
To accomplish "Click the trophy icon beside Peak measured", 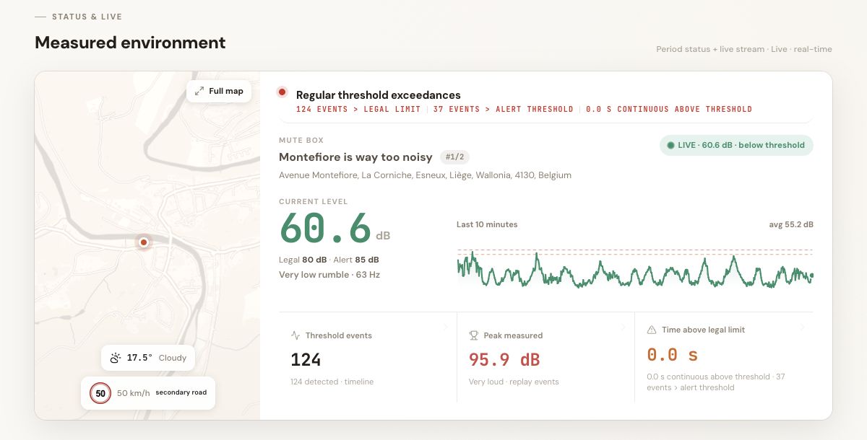I will tap(474, 335).
